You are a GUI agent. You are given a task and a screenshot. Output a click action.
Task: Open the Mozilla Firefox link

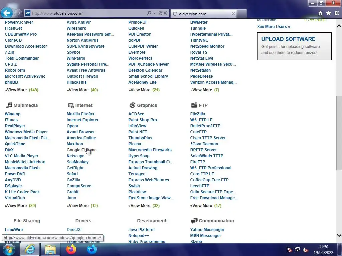[x=80, y=114]
